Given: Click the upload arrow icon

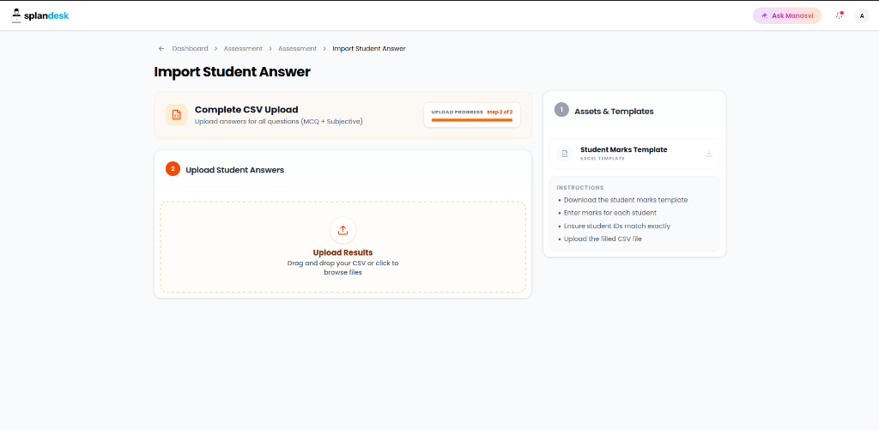Looking at the screenshot, I should (343, 230).
